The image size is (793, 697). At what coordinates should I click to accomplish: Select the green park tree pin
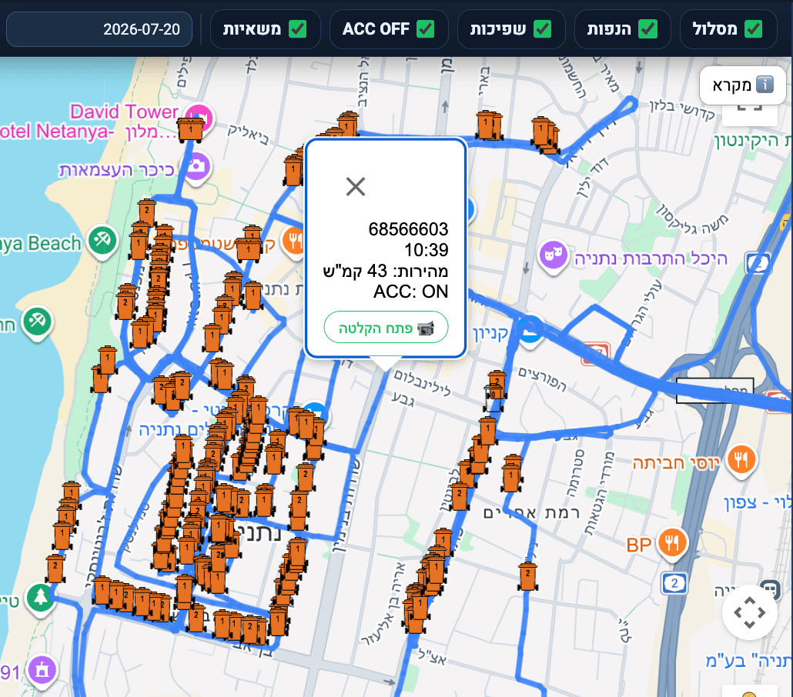coord(41,599)
